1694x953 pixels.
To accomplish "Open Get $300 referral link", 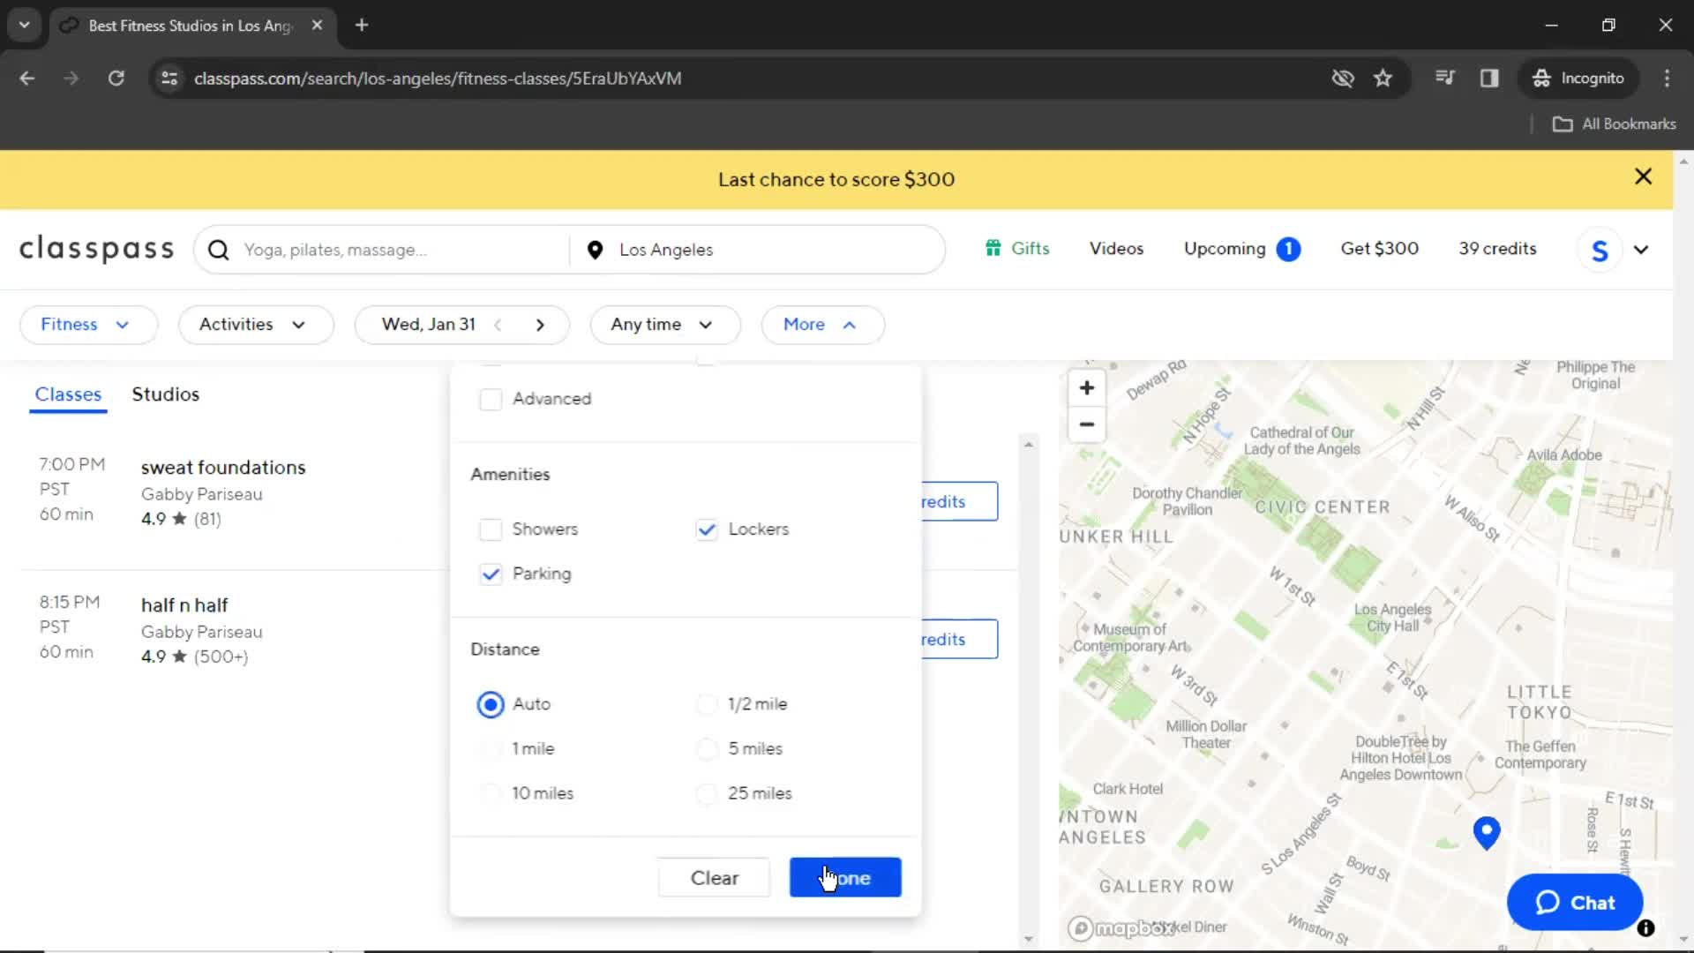I will point(1379,249).
